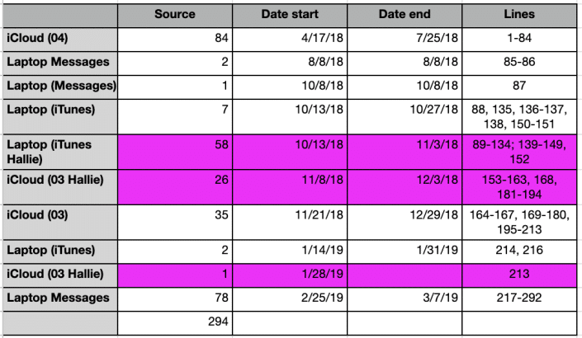Click the total cell showing 294
The height and width of the screenshot is (338, 582).
click(x=175, y=320)
